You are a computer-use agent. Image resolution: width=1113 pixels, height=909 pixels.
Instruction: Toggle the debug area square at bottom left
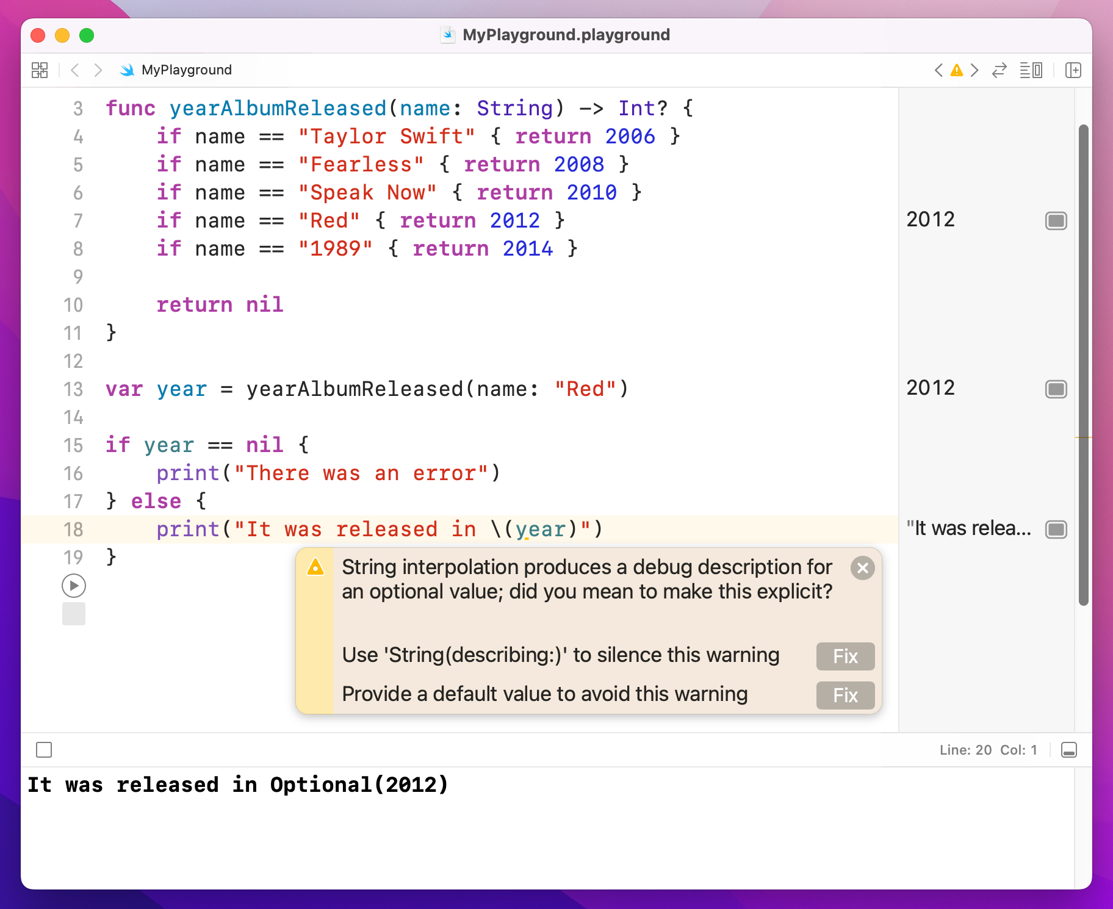[44, 750]
